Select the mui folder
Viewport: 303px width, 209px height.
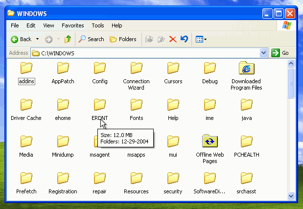coord(173,147)
